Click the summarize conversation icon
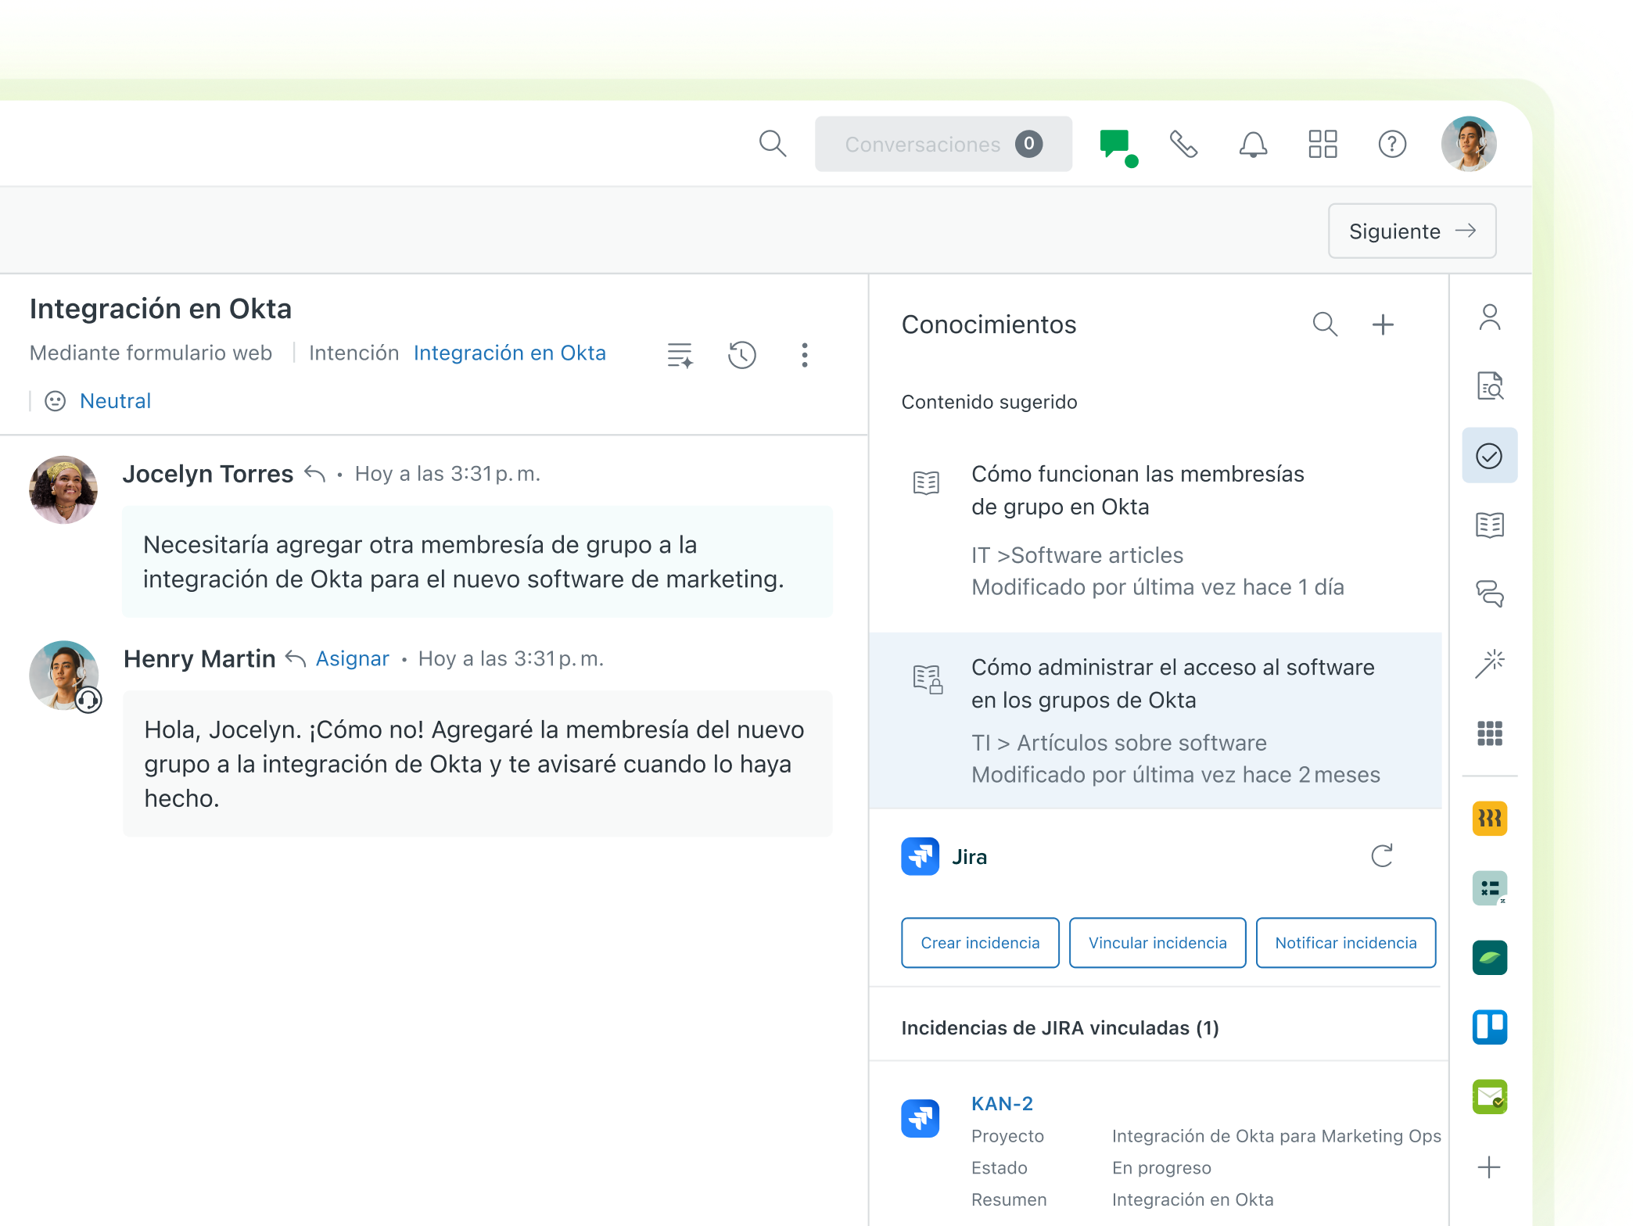The image size is (1633, 1226). 680,355
